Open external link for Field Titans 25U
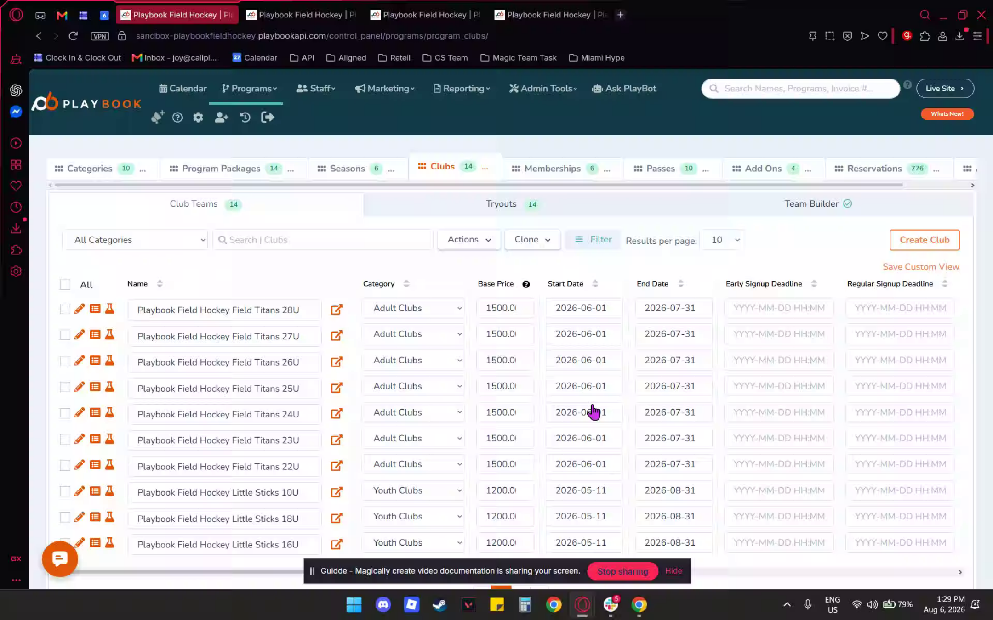This screenshot has height=620, width=993. 337,388
